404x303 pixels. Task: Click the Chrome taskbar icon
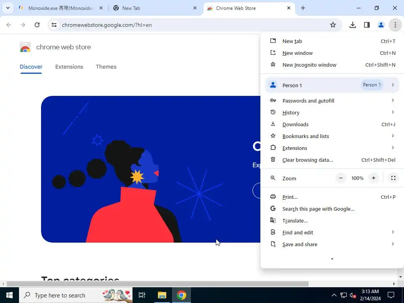coord(181,295)
